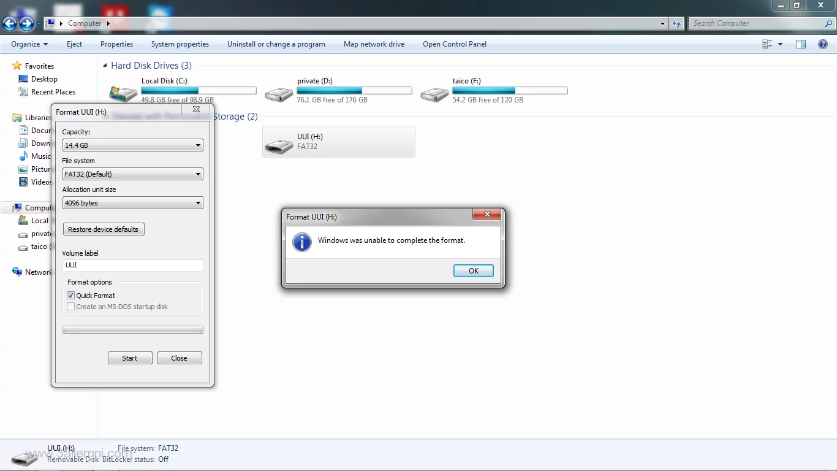Click the Local Disk (C:) drive icon
837x471 pixels.
point(123,93)
